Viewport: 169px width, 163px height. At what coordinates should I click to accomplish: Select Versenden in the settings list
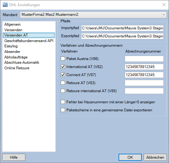(13, 30)
